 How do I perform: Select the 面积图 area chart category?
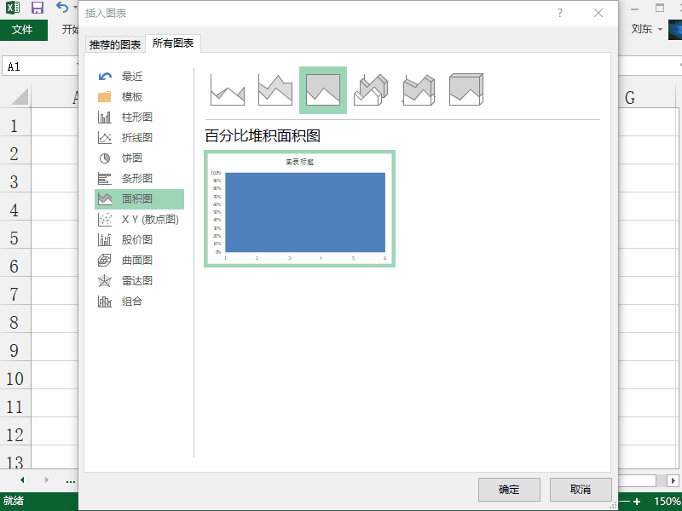point(139,199)
